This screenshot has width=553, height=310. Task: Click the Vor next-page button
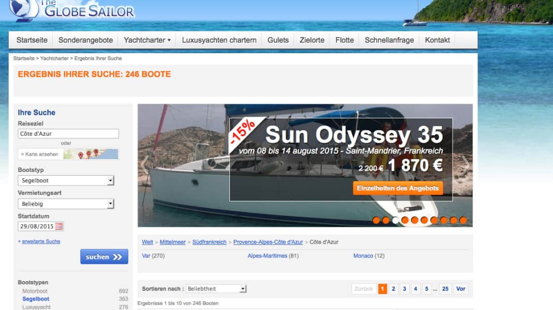[461, 289]
